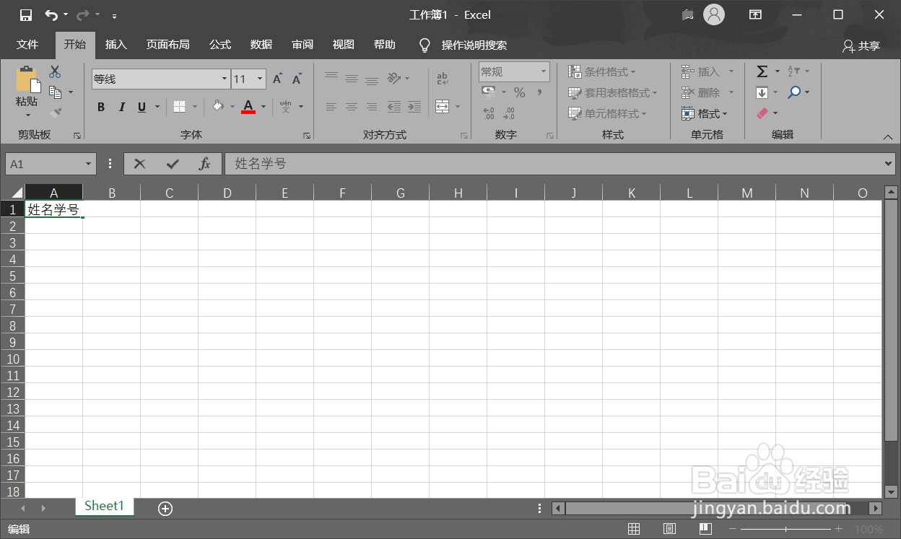Click the phonetic guide wén icon
Image resolution: width=901 pixels, height=539 pixels.
pyautogui.click(x=285, y=107)
